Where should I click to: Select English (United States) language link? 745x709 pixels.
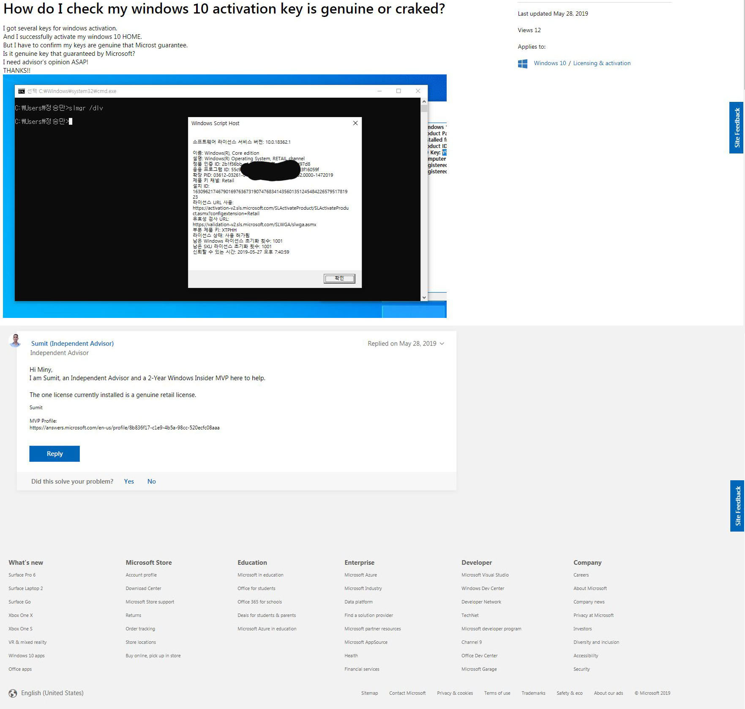(52, 693)
